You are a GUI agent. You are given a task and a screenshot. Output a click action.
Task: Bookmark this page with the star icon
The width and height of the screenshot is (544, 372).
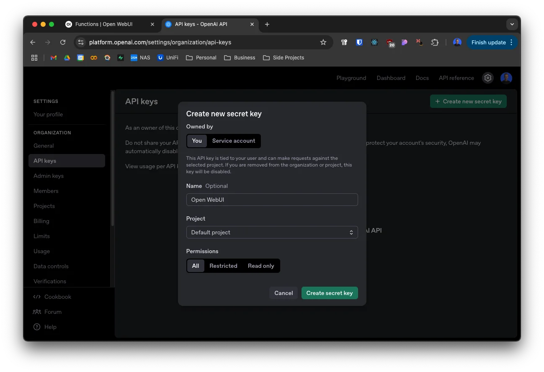pos(323,42)
